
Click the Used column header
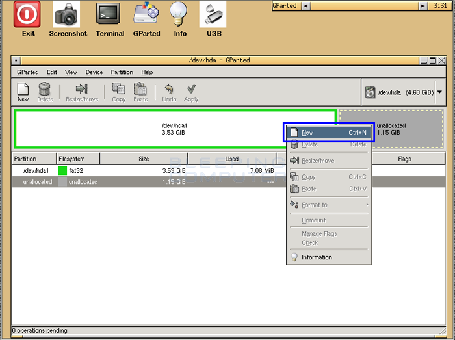tap(232, 159)
